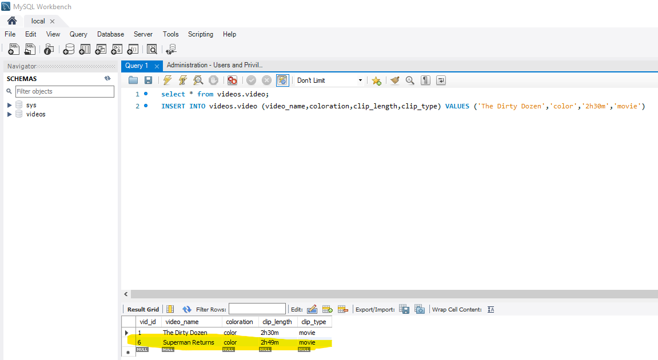
Task: Select the local connection tab
Action: [x=38, y=21]
